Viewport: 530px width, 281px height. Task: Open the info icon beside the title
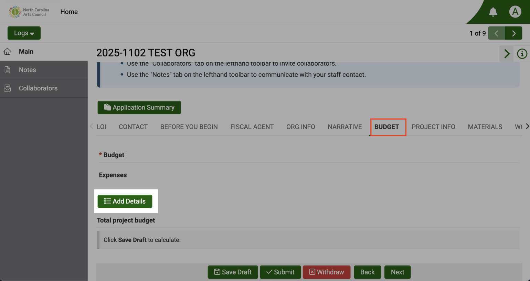tap(522, 54)
